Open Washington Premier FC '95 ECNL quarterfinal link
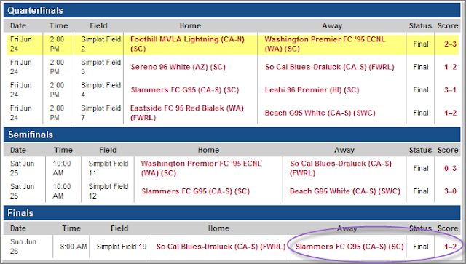 [x=325, y=44]
